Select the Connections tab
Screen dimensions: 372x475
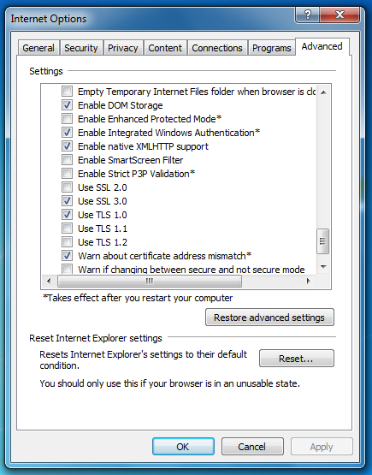click(x=217, y=48)
